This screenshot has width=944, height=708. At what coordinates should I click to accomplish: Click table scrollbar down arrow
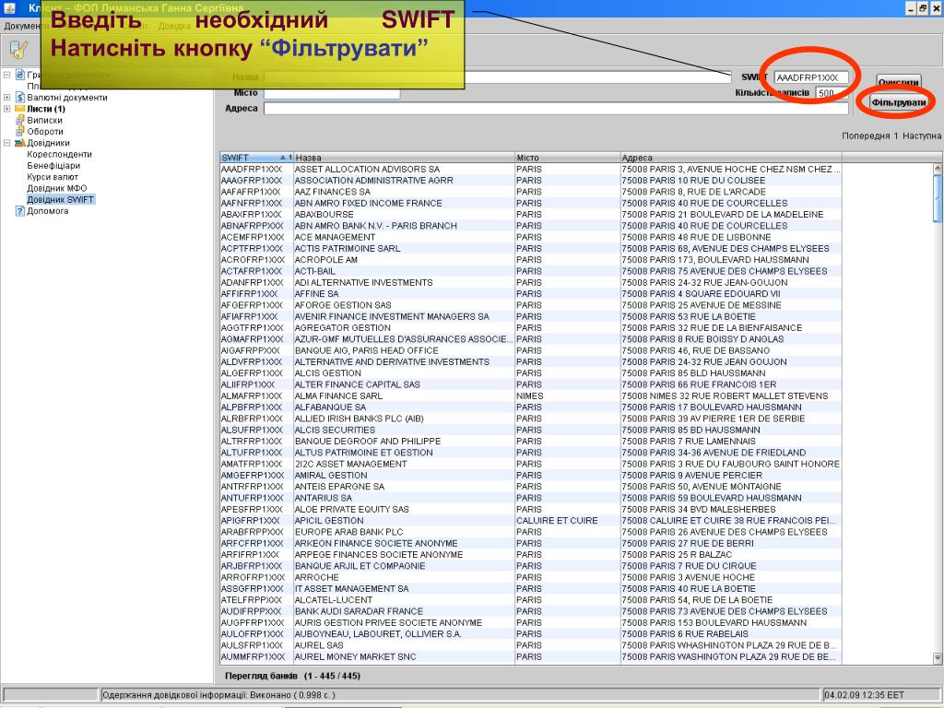tap(938, 658)
